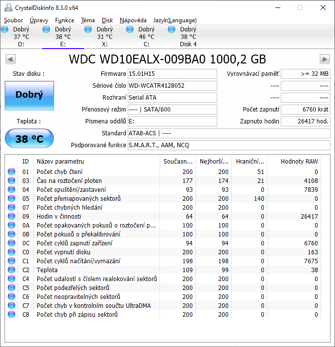Click status orb for attribute 01 Počet chyb čtení
This screenshot has width=335, height=347.
[11, 172]
